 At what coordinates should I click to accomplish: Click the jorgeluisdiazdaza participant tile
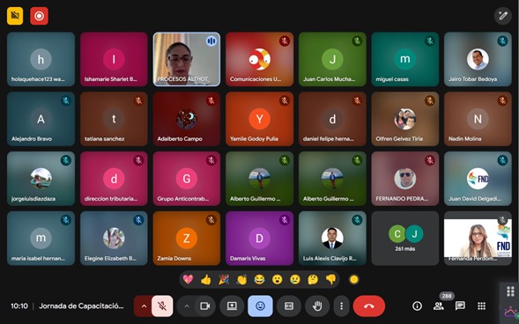pos(41,179)
